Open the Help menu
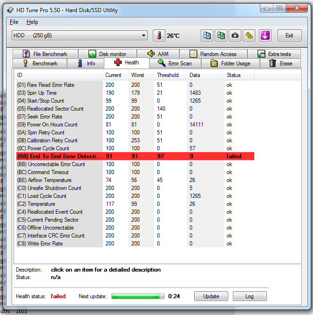Viewport: 313px width, 315px height. 32,22
